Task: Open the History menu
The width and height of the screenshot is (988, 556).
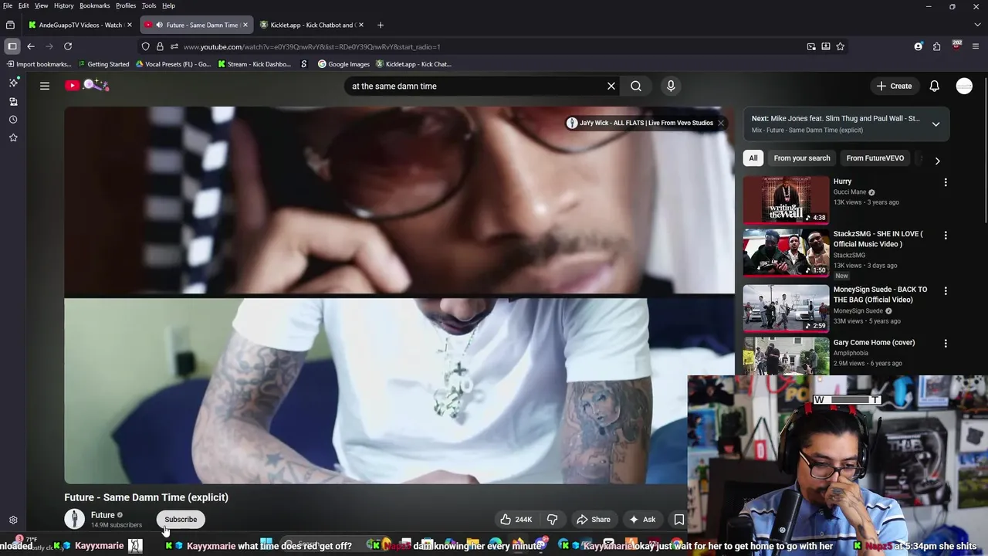Action: [x=64, y=5]
